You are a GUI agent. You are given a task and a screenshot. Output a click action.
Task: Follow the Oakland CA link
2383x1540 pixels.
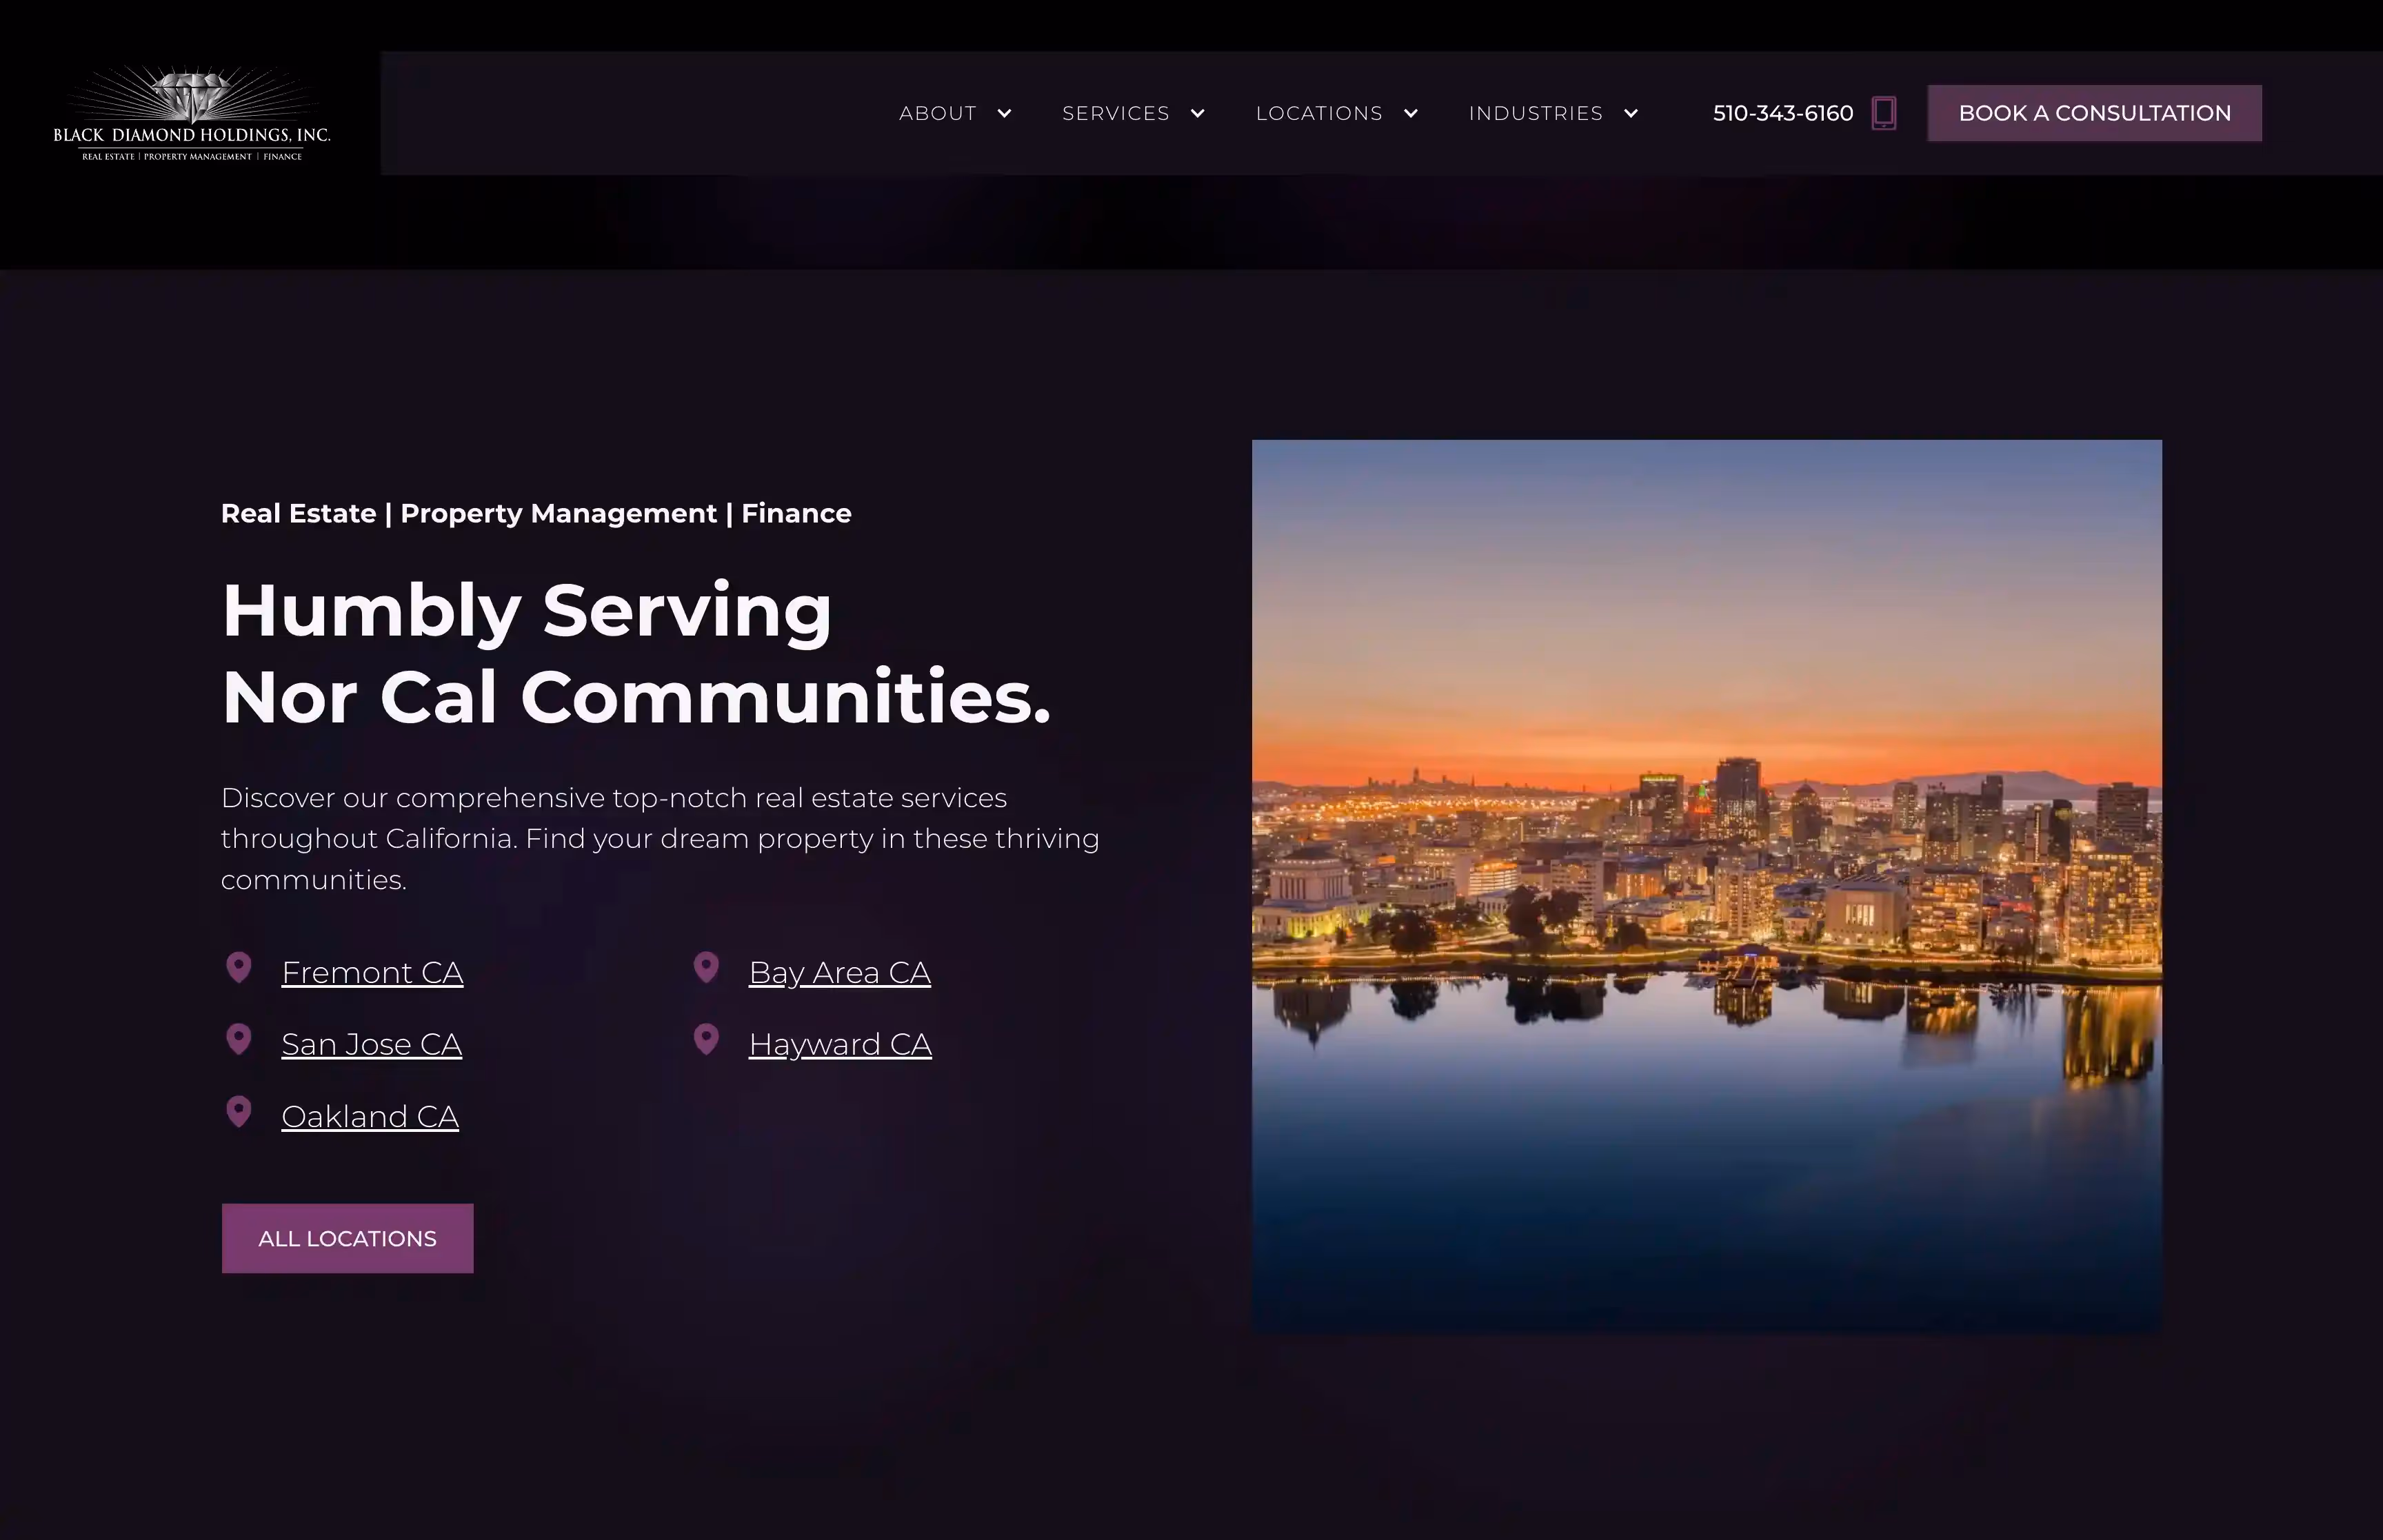(370, 1117)
